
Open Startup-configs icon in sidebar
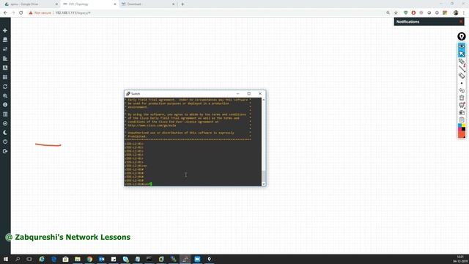tap(5, 59)
